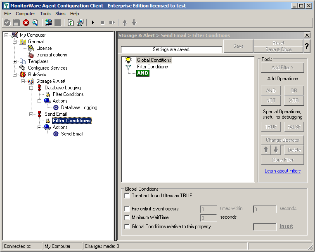Click the License keys icon in tree
The image size is (315, 252).
[x=31, y=48]
